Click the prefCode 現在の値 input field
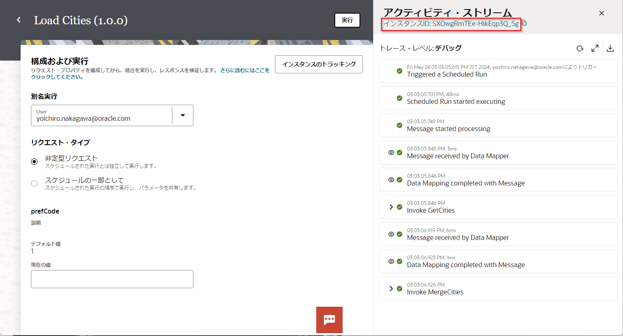Viewport: 623px width, 336px height. click(x=112, y=279)
